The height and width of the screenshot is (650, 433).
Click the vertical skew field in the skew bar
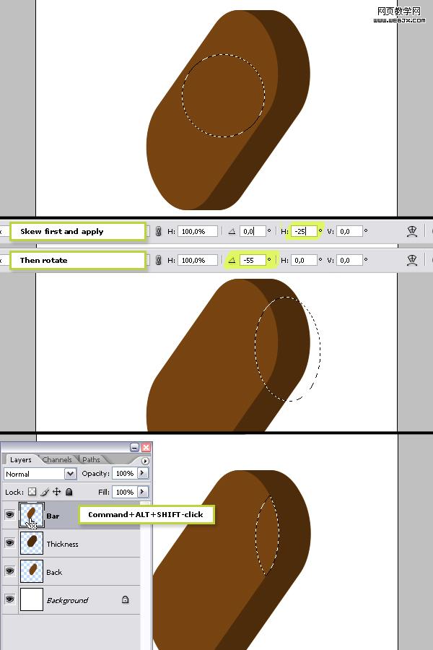[x=349, y=231]
